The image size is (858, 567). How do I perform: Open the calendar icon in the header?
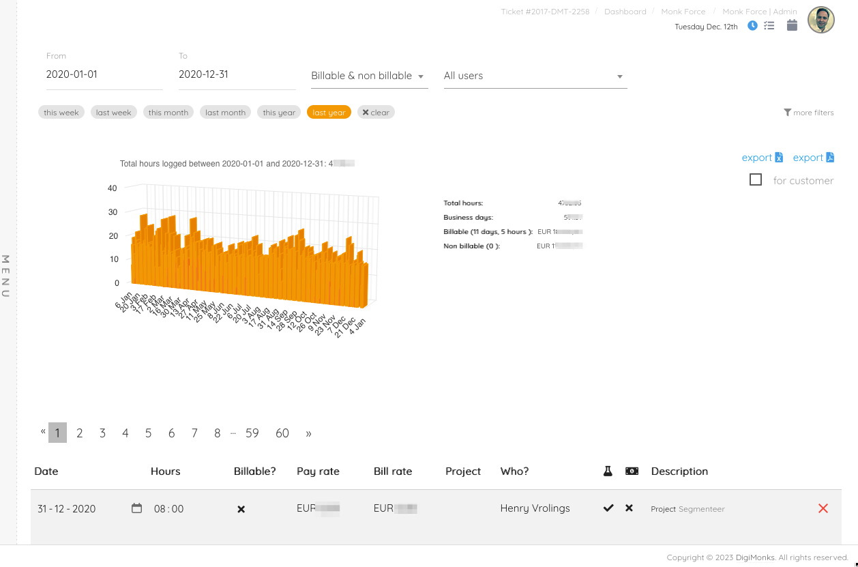[x=792, y=25]
